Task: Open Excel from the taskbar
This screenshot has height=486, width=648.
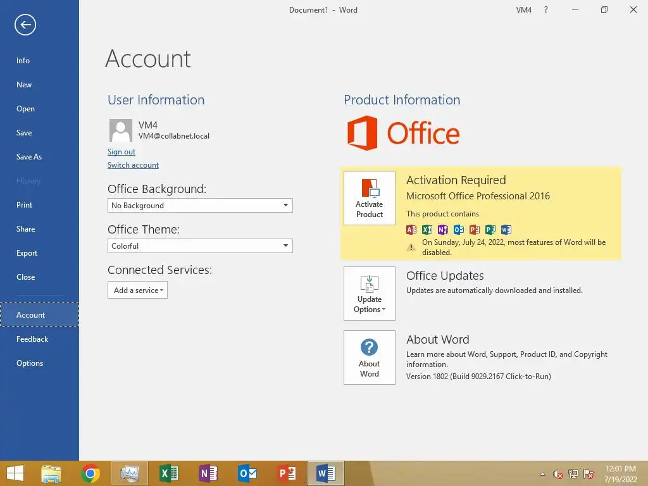Action: (x=169, y=473)
